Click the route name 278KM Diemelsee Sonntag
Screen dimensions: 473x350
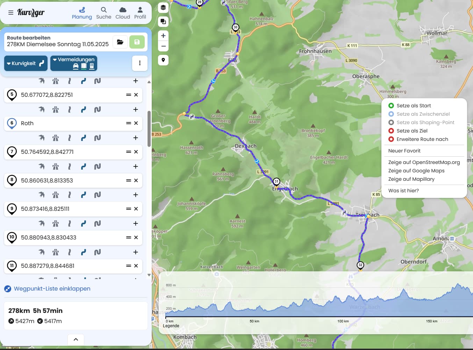click(58, 44)
